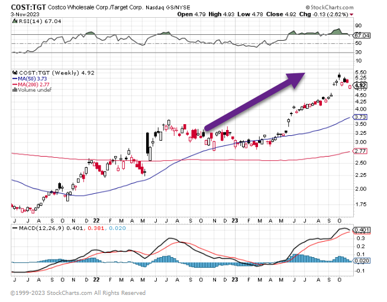Click the 'Low 4.78' value
The height and width of the screenshot is (302, 387).
click(x=250, y=14)
